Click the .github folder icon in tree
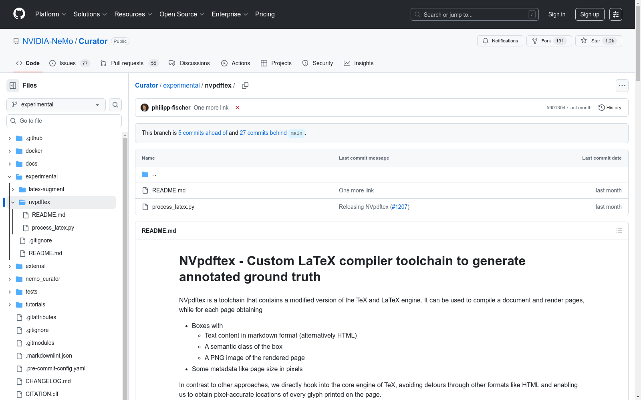 coord(19,138)
